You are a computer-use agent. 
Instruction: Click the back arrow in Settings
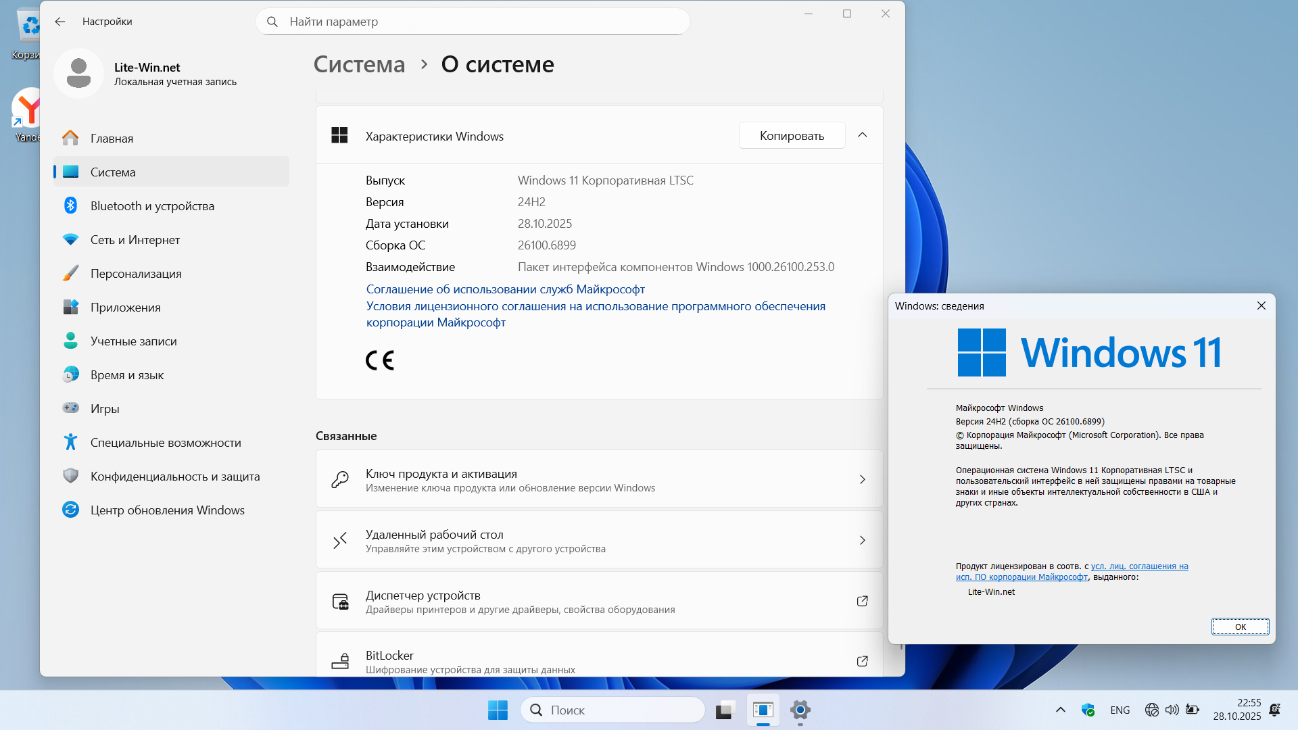(x=60, y=22)
